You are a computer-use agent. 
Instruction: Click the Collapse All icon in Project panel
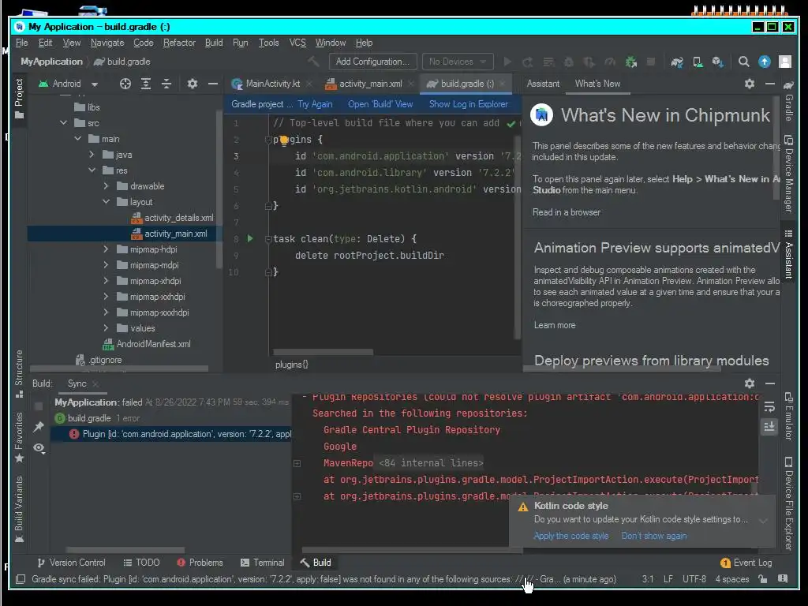pos(166,84)
